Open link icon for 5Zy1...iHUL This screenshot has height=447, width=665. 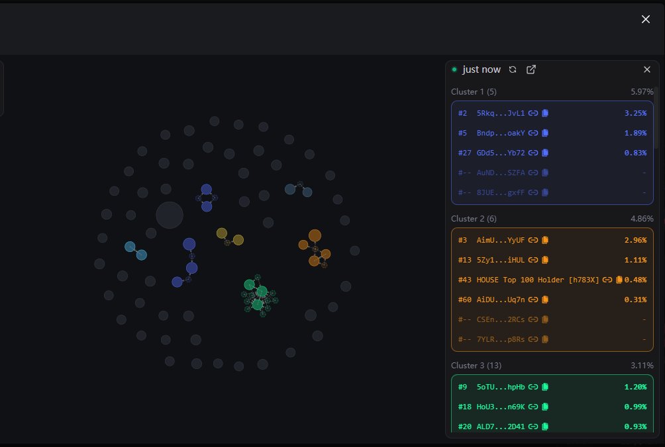tap(533, 260)
